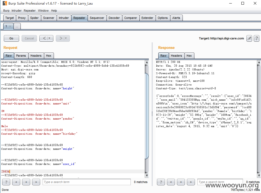261x193 pixels.
Task: Click request pane scrollbar down arrow
Action: [147, 175]
